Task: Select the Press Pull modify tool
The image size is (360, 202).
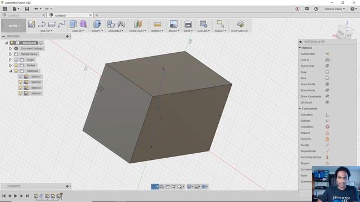Action: [97, 24]
